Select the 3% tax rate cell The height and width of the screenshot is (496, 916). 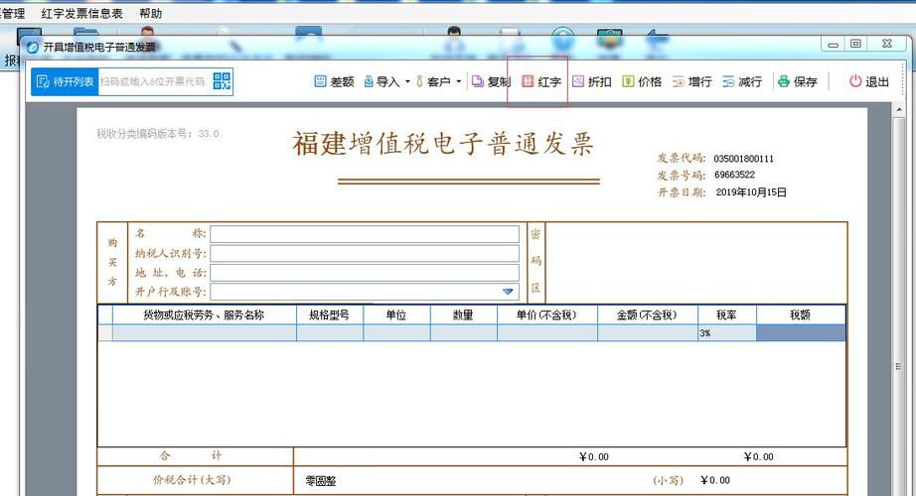pyautogui.click(x=726, y=333)
